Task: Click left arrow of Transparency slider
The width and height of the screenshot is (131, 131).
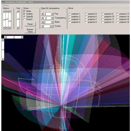Action: coord(42,18)
